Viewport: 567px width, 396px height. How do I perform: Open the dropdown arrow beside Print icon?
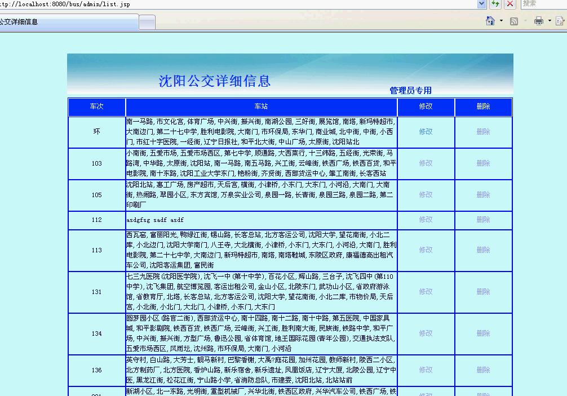[549, 21]
